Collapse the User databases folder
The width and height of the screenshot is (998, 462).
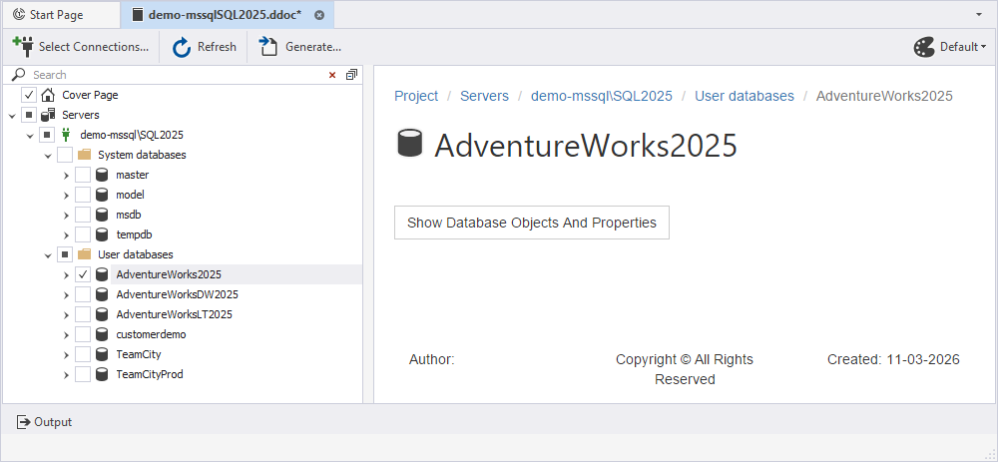click(48, 255)
